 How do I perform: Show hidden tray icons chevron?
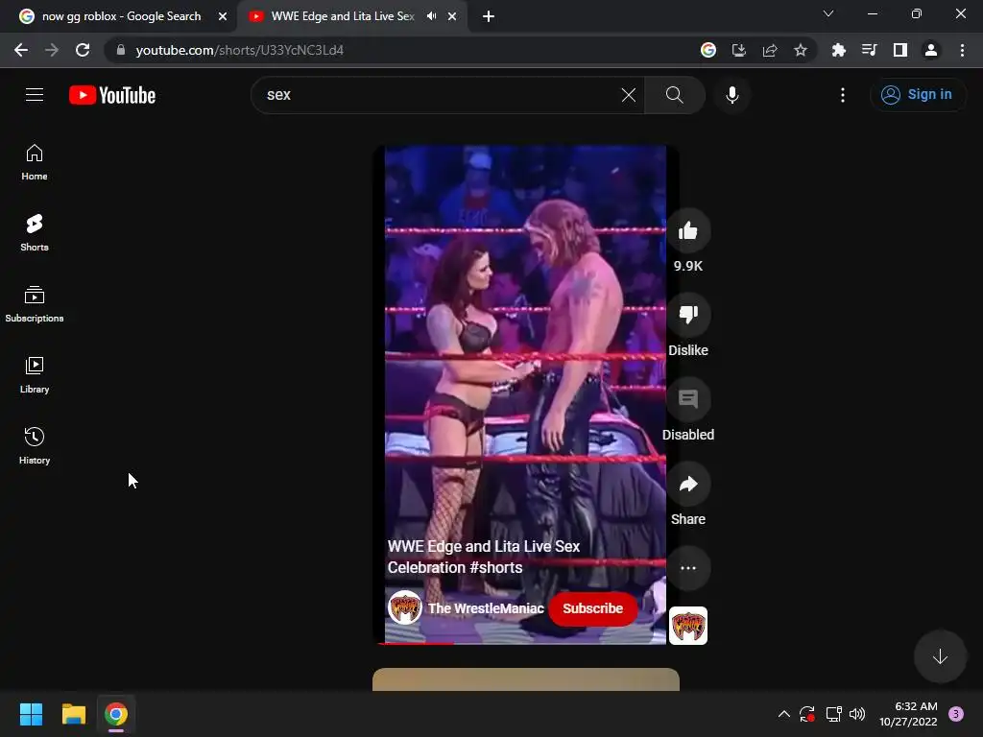click(x=783, y=714)
